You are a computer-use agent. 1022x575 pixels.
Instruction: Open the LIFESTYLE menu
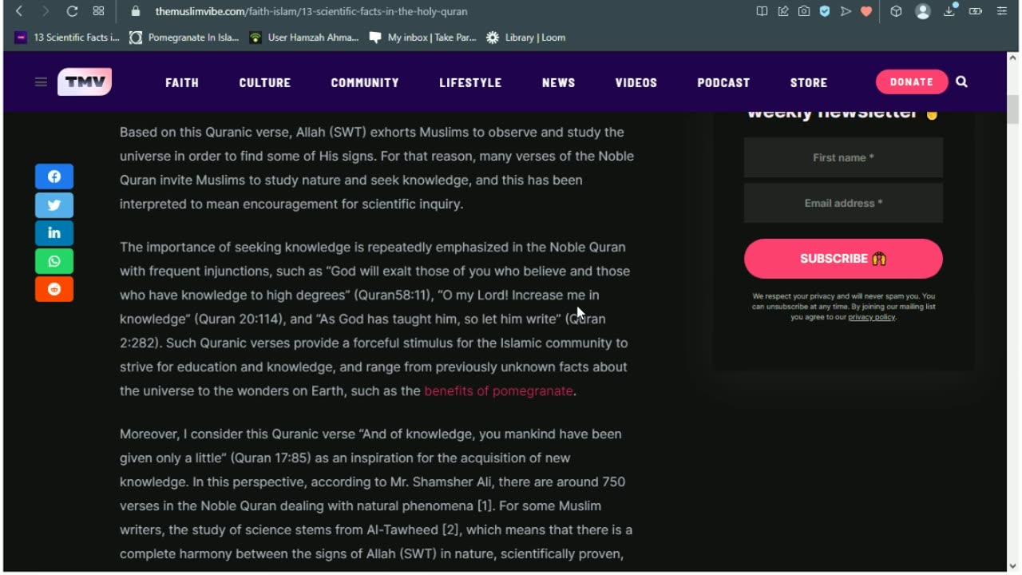[x=470, y=82]
